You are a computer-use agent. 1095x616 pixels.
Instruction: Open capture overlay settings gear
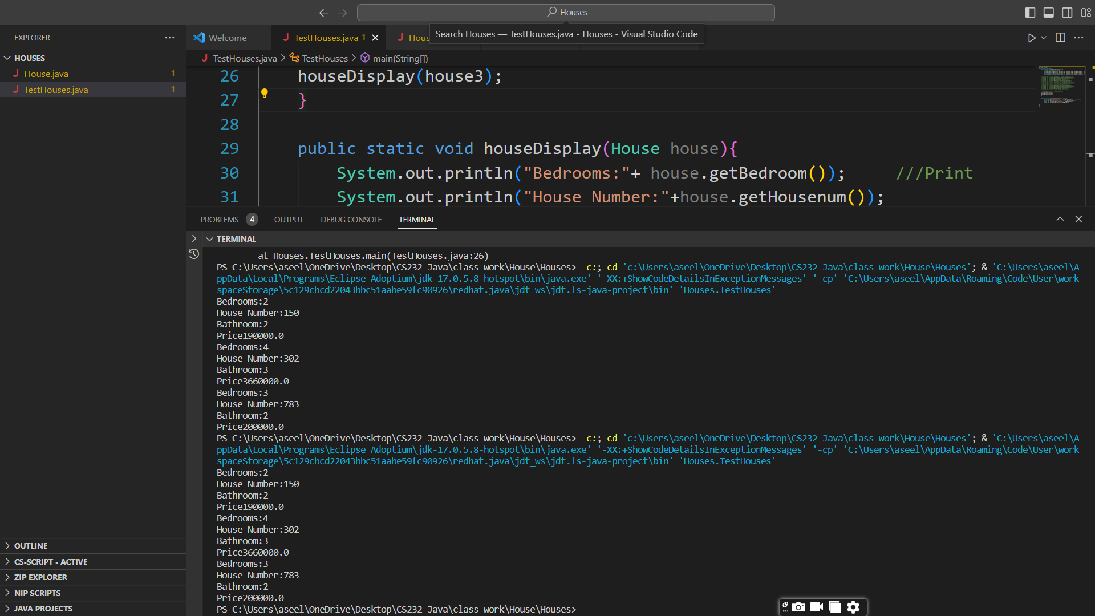pos(853,607)
